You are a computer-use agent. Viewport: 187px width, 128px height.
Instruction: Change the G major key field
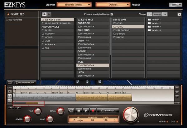click(x=79, y=120)
